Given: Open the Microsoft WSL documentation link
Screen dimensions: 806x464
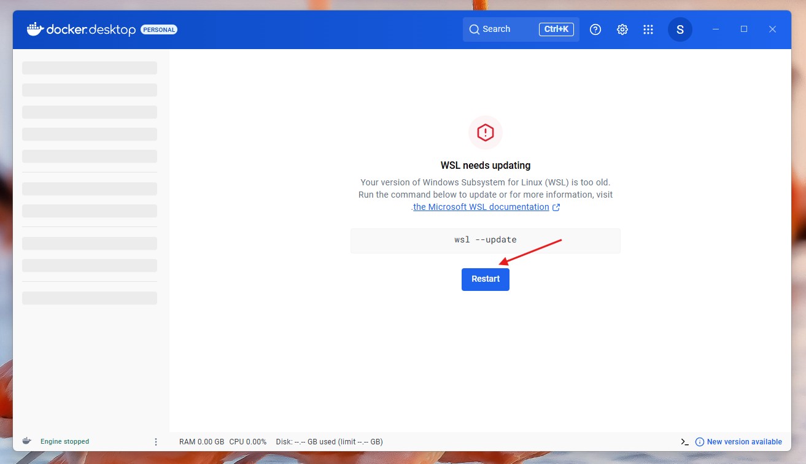Looking at the screenshot, I should click(x=481, y=207).
